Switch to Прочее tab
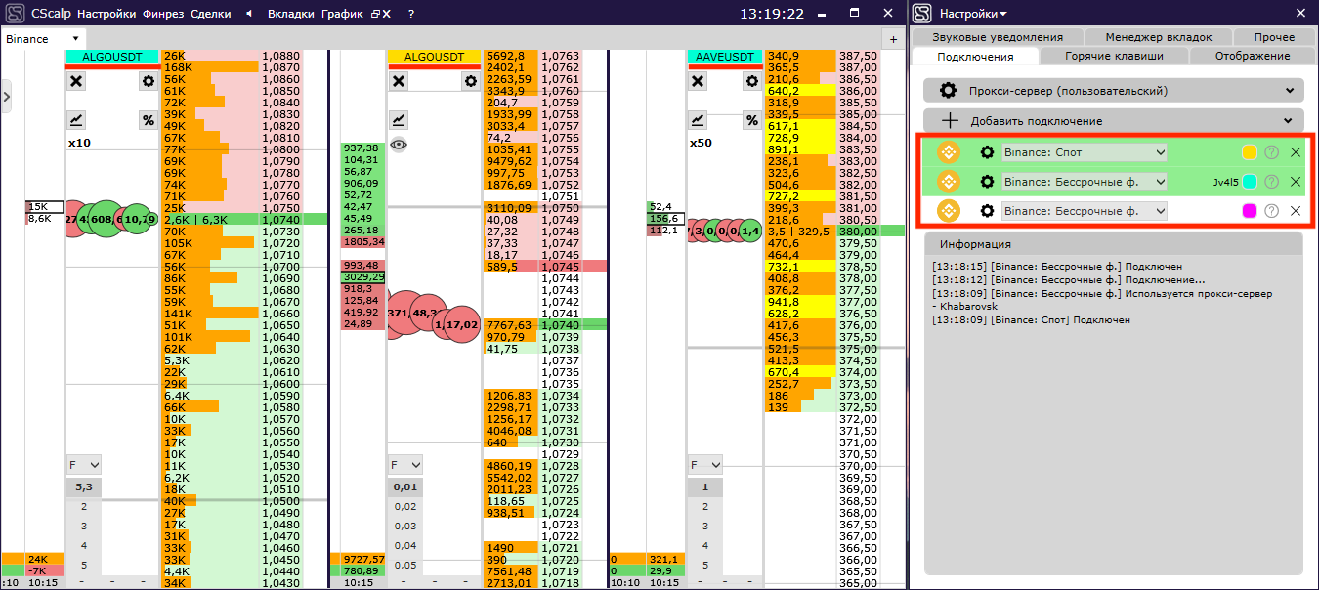The width and height of the screenshot is (1319, 590). [x=1274, y=37]
